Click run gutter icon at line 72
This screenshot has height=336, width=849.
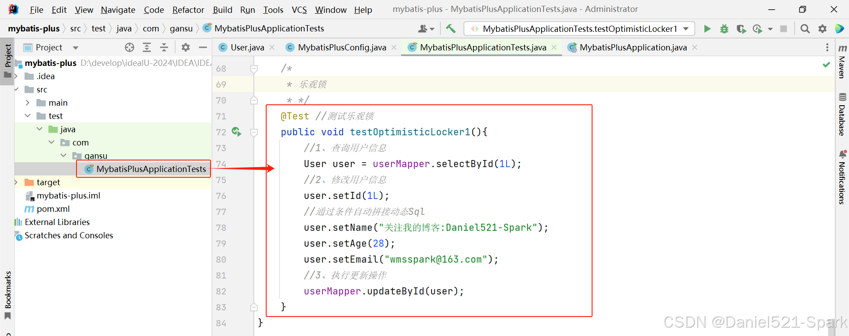tap(237, 132)
